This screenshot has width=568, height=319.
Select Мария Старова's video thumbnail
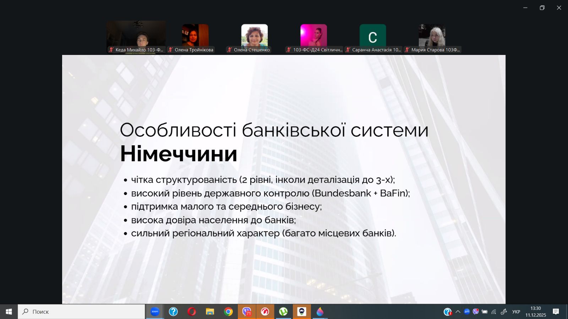[432, 35]
